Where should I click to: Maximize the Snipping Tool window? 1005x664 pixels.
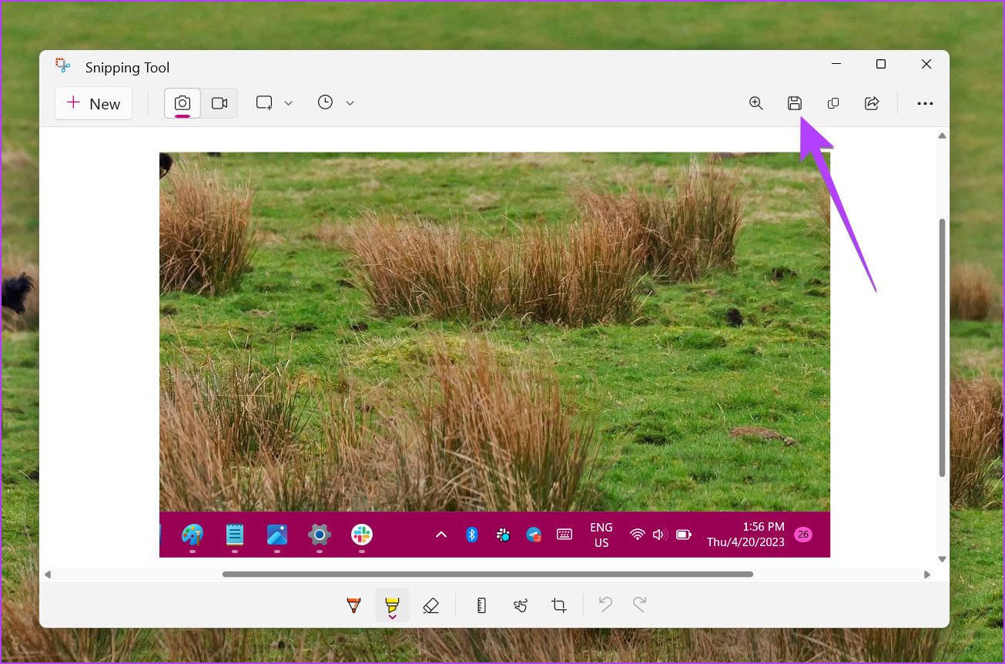coord(881,64)
